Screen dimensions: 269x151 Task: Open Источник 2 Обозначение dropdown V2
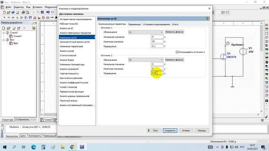point(145,60)
